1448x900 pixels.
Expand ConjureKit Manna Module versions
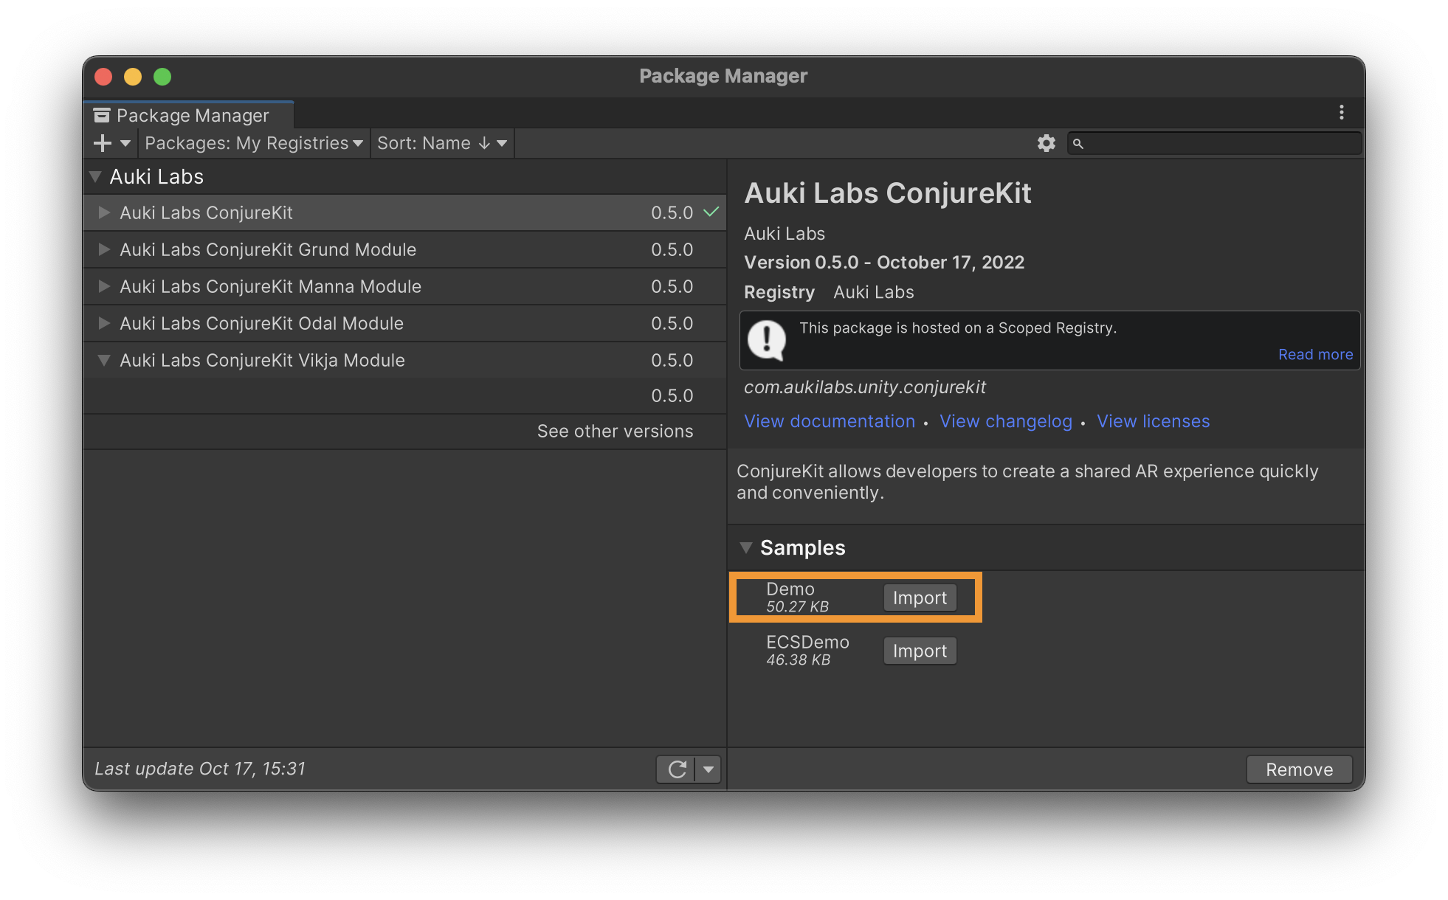(x=104, y=286)
